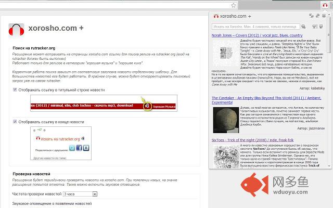The width and height of the screenshot is (333, 208).
Task: Click 'Искать на rutracker.org' link in preview
Action: tap(60, 139)
